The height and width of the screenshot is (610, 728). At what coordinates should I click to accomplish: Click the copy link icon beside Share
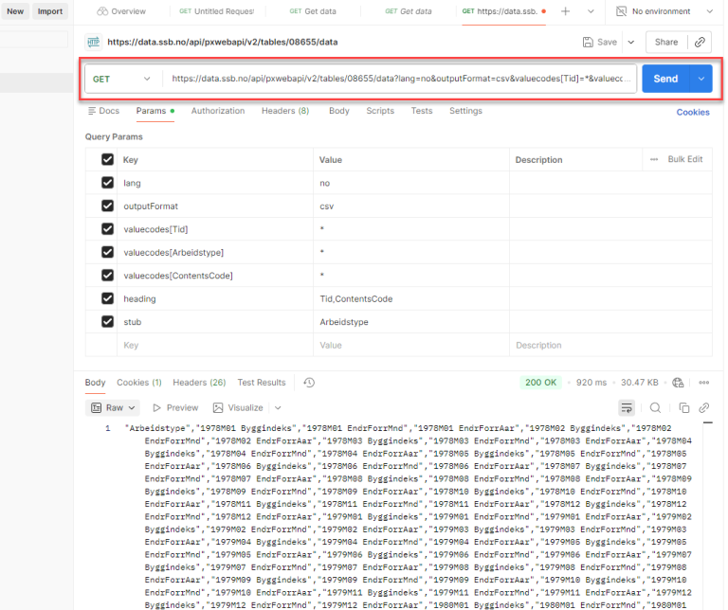click(x=700, y=42)
